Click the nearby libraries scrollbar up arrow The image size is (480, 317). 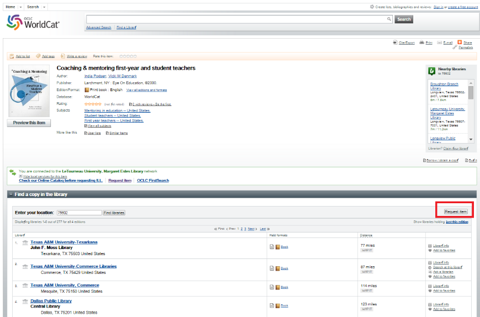(471, 83)
